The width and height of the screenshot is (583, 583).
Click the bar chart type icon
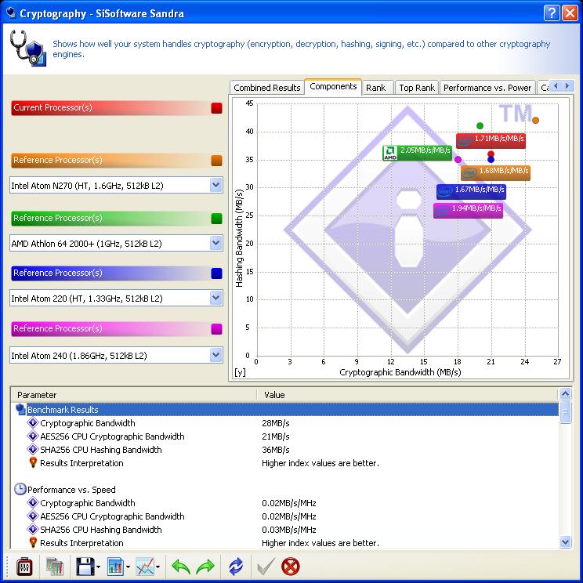point(115,567)
